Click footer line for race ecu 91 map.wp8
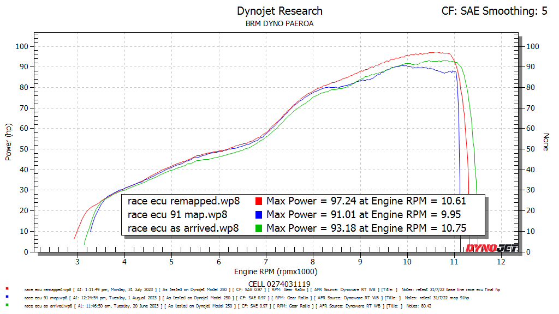The image size is (559, 314). (x=247, y=298)
